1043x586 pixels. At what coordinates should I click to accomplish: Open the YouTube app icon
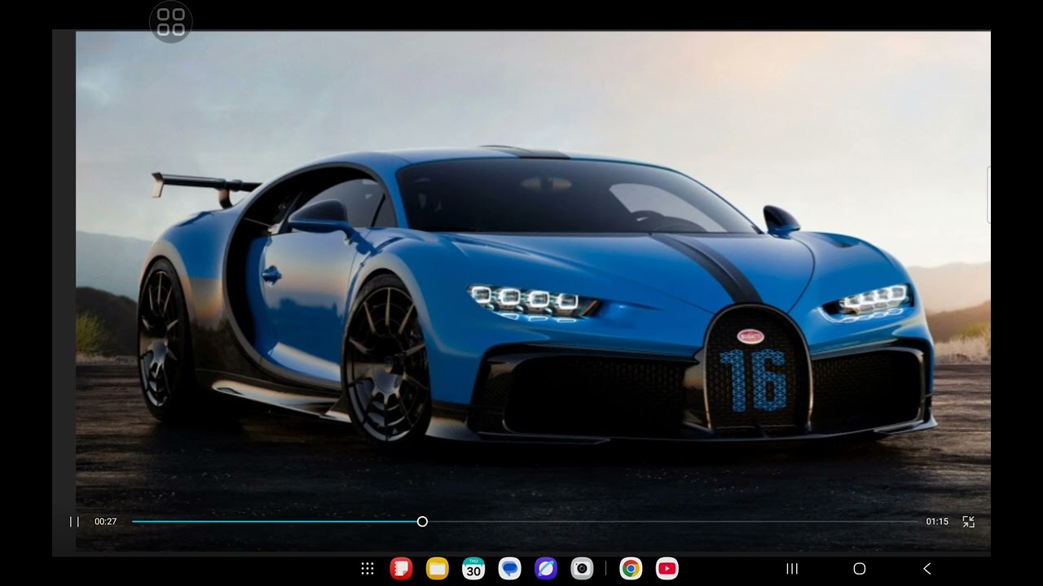coord(667,569)
